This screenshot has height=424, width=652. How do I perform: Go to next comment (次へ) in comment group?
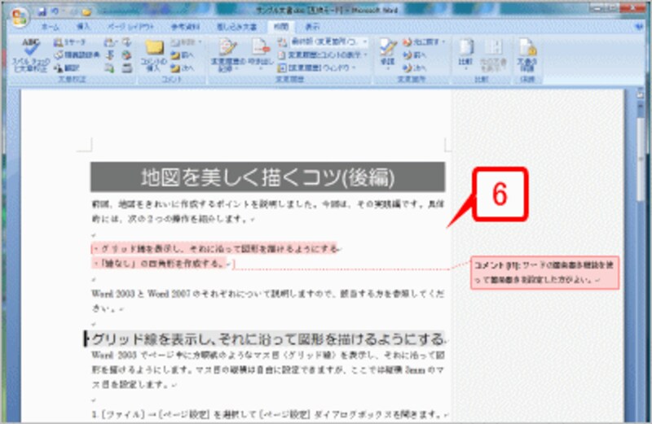(x=183, y=68)
